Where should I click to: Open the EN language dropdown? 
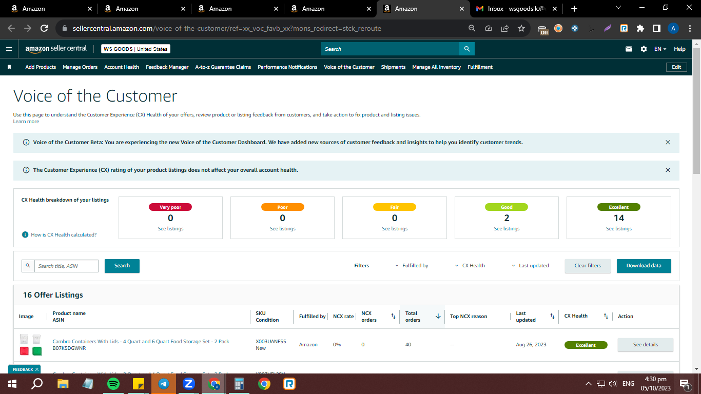click(660, 49)
